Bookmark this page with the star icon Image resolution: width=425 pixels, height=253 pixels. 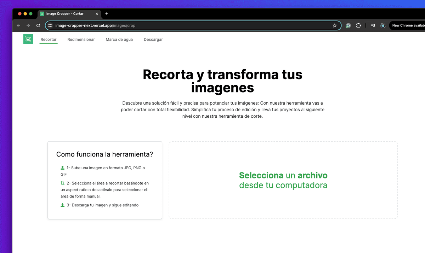335,25
